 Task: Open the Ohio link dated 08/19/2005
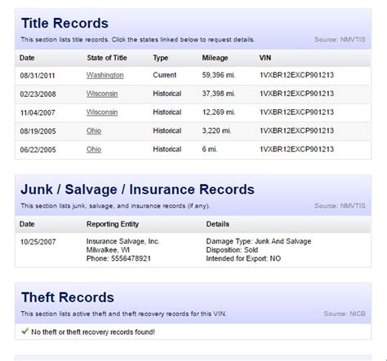point(94,130)
